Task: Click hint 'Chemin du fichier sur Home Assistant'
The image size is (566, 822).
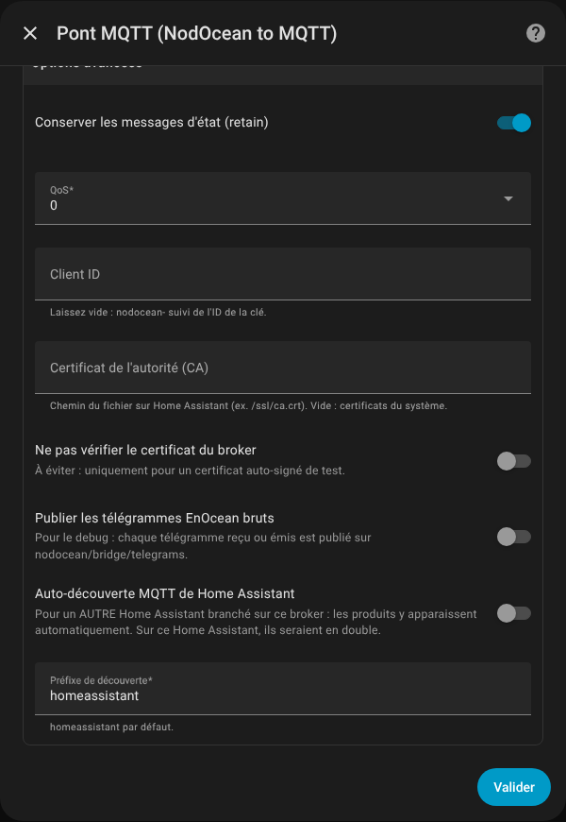Action: click(x=248, y=405)
